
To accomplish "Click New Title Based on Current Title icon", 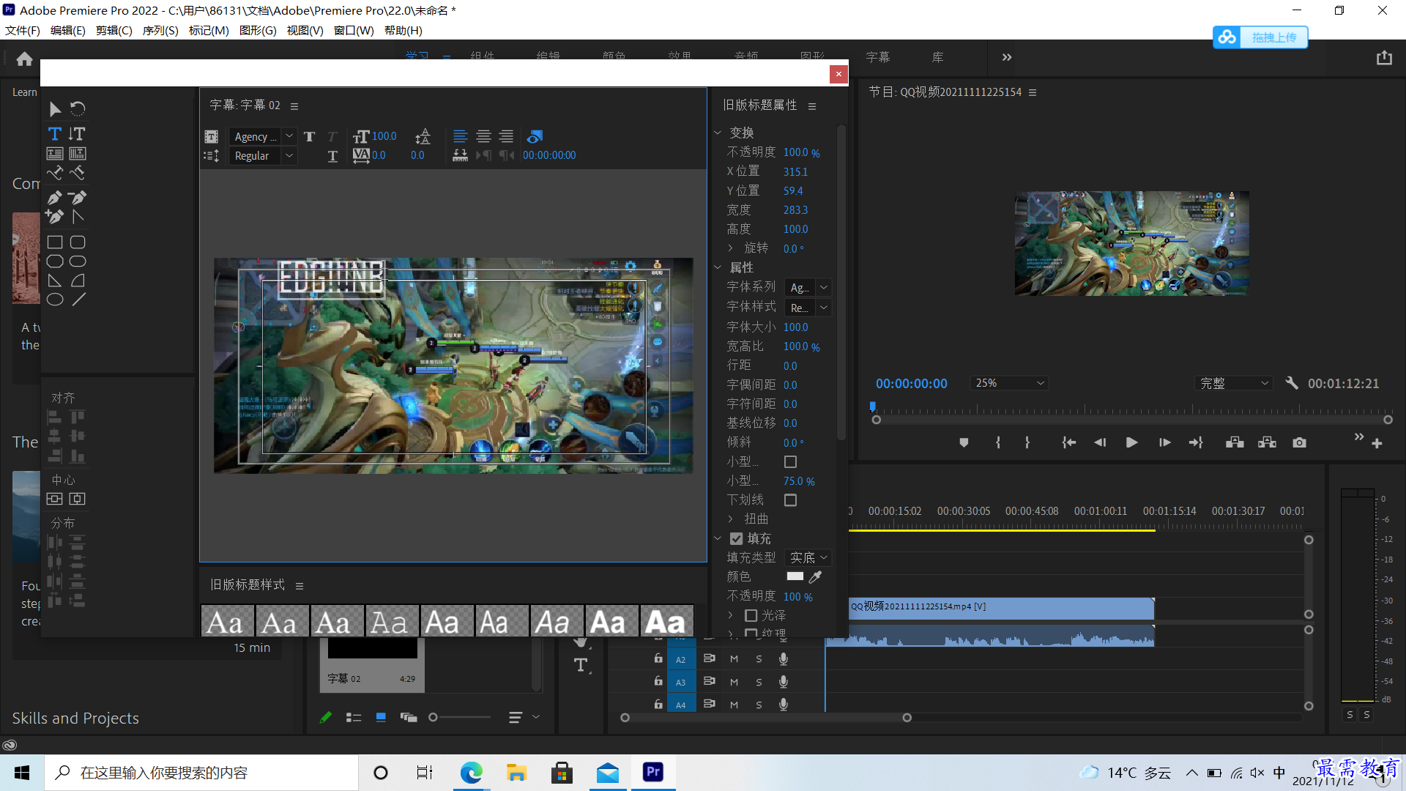I will tap(211, 136).
